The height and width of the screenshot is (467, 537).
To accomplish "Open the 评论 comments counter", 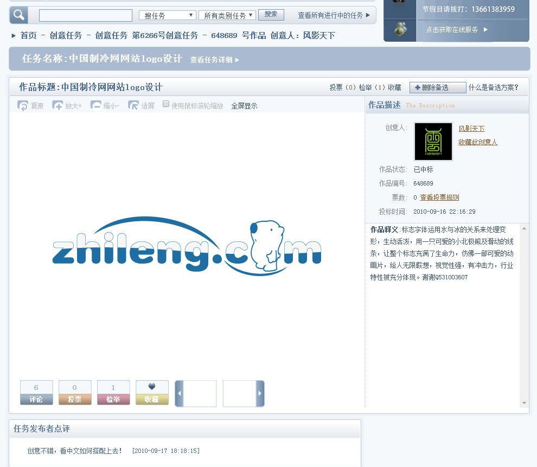I will [x=36, y=393].
